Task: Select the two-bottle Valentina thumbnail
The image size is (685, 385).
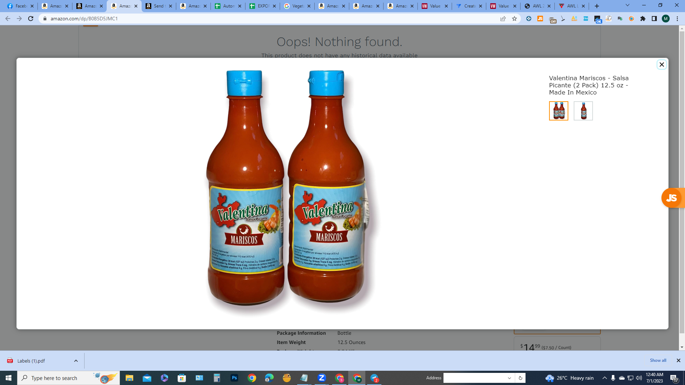Action: 558,111
